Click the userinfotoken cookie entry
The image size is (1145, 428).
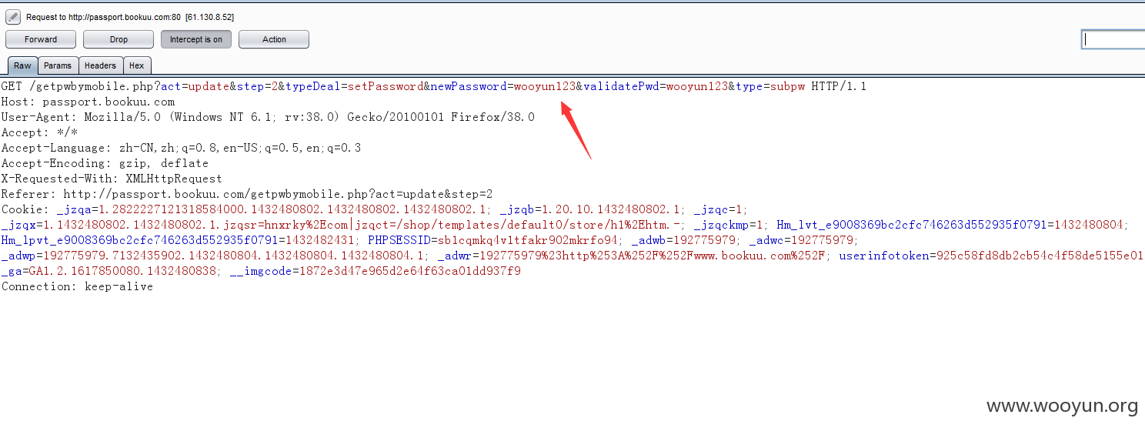990,256
